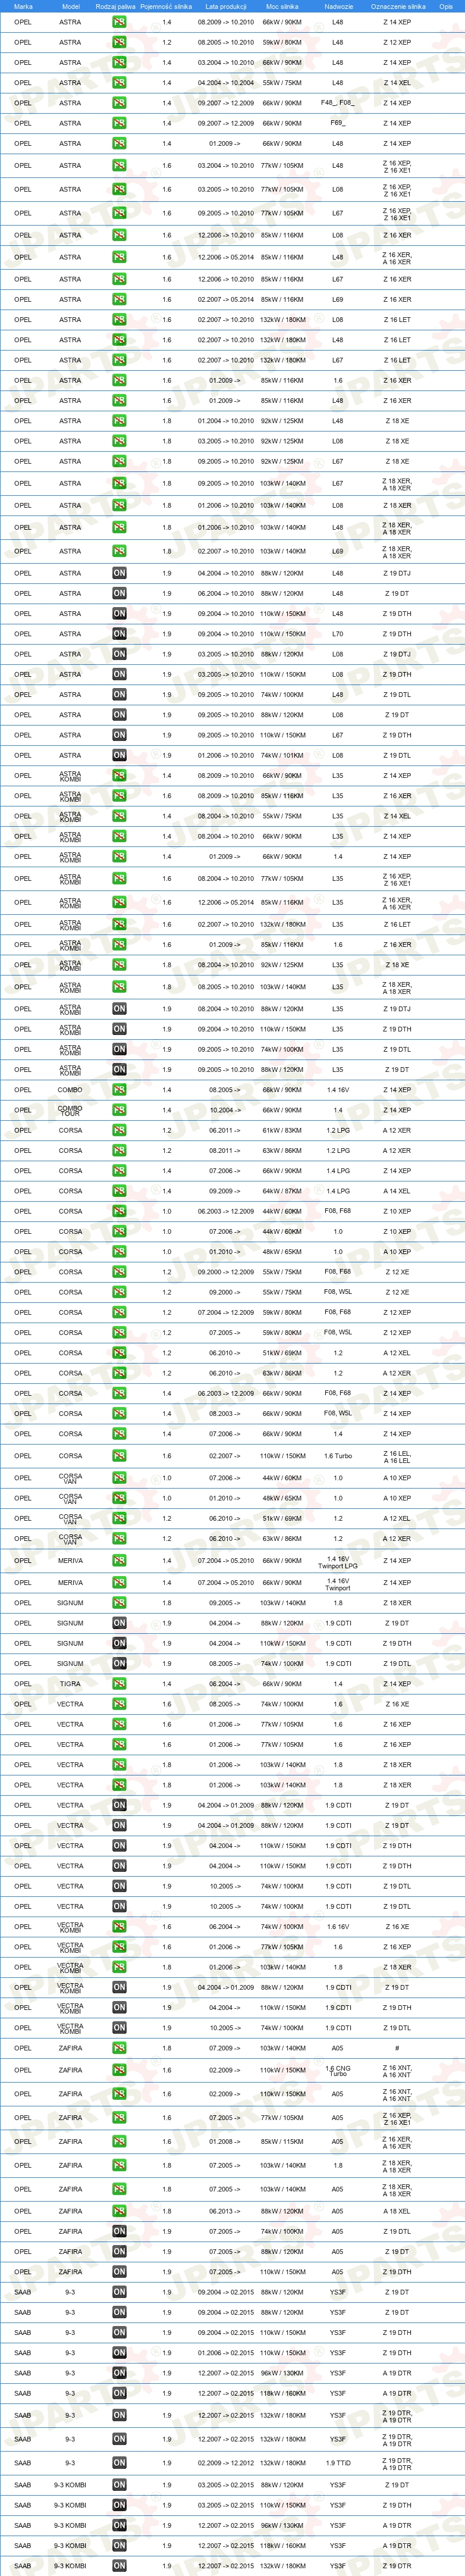Click the Moc silnika column header
Screen dimensions: 465x2576
pos(282,6)
